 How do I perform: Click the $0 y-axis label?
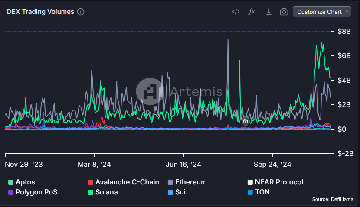342,129
